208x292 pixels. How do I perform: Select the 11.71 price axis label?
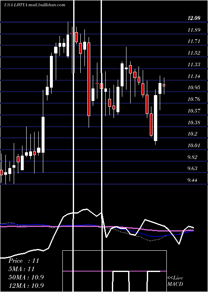(194, 41)
